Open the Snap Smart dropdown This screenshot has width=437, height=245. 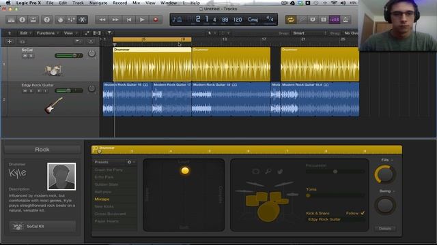309,33
